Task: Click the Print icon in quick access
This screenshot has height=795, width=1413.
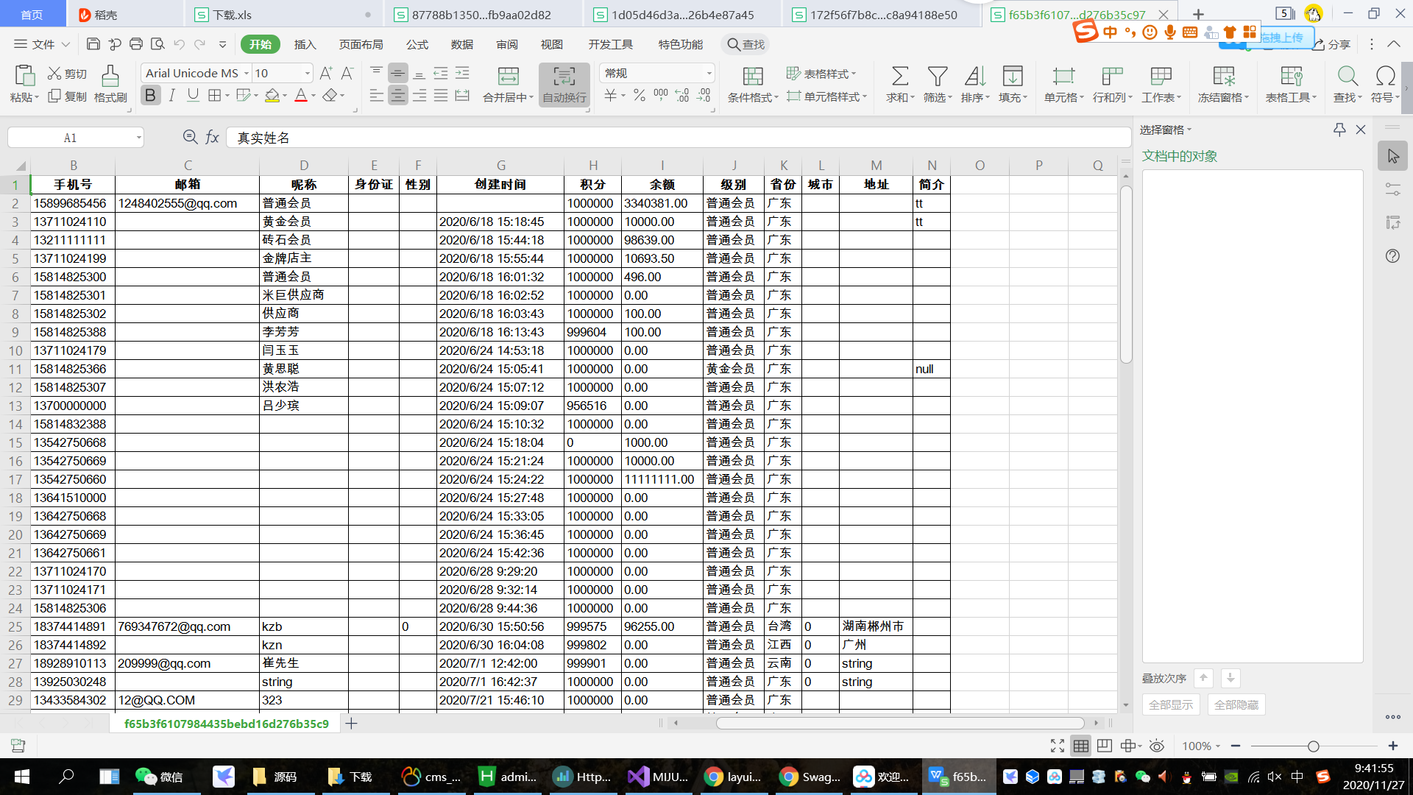Action: pyautogui.click(x=136, y=44)
